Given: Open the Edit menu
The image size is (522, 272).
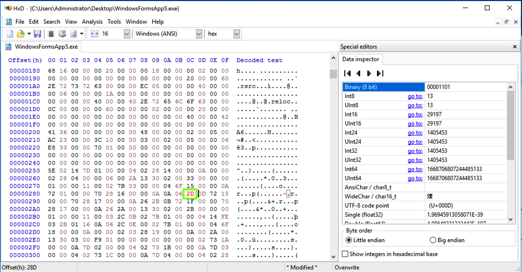Looking at the screenshot, I should [34, 22].
